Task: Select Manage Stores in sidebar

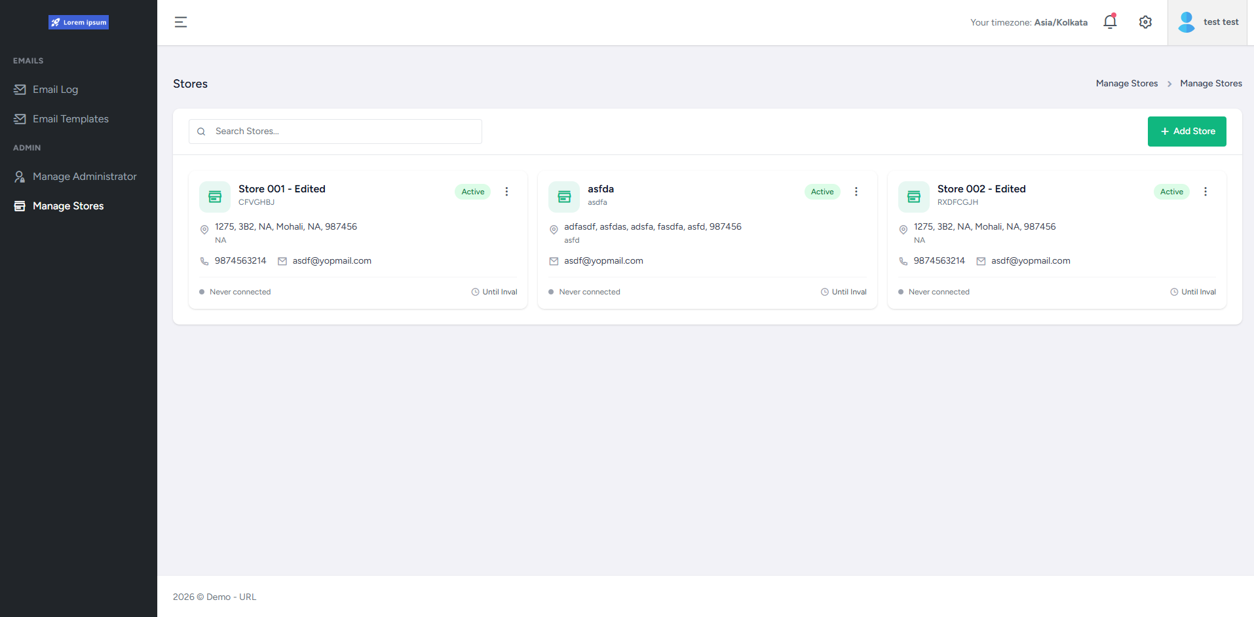Action: [x=68, y=206]
